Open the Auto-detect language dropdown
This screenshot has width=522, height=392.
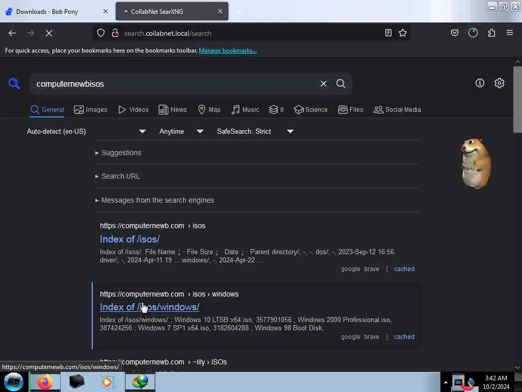(86, 131)
